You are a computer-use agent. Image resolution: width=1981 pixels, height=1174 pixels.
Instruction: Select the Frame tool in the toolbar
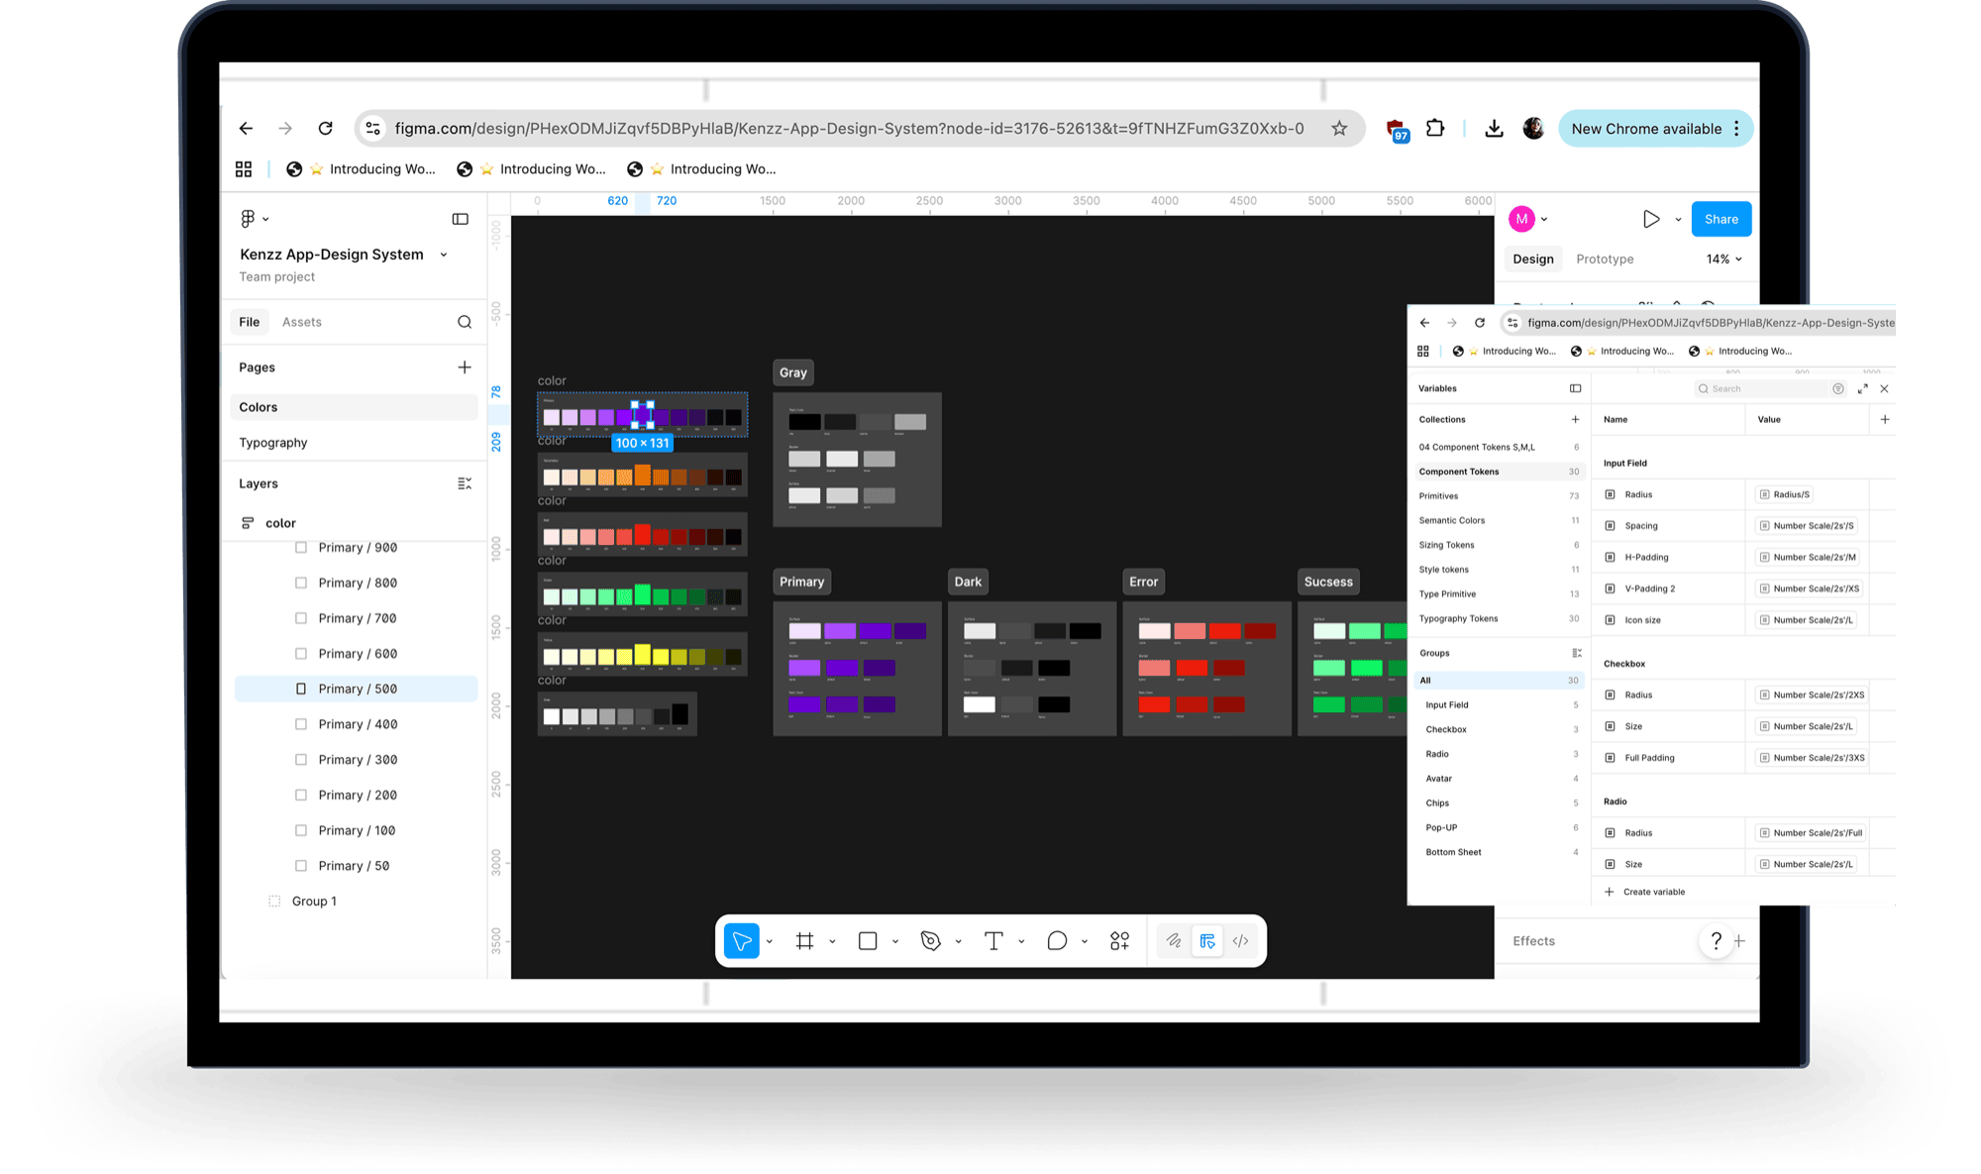pyautogui.click(x=805, y=941)
